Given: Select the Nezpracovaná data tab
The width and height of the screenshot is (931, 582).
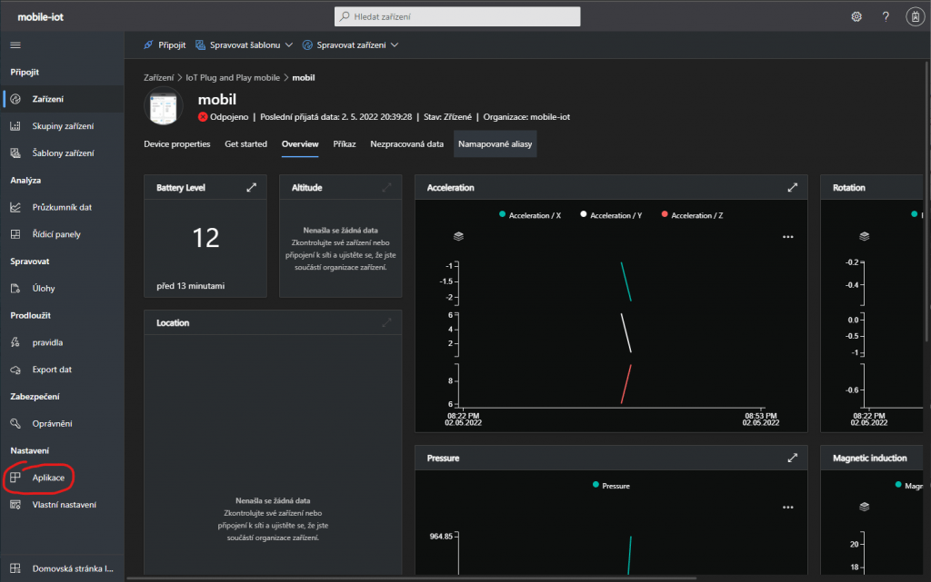Looking at the screenshot, I should coord(406,143).
